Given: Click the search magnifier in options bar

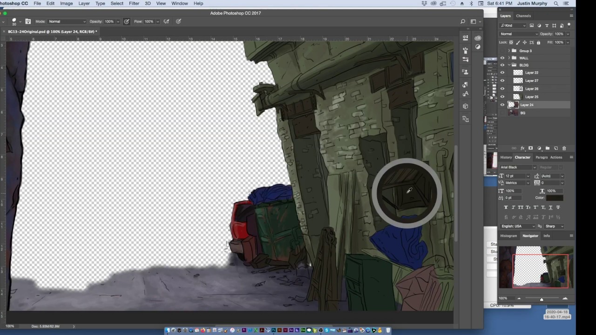Looking at the screenshot, I should pos(462,21).
